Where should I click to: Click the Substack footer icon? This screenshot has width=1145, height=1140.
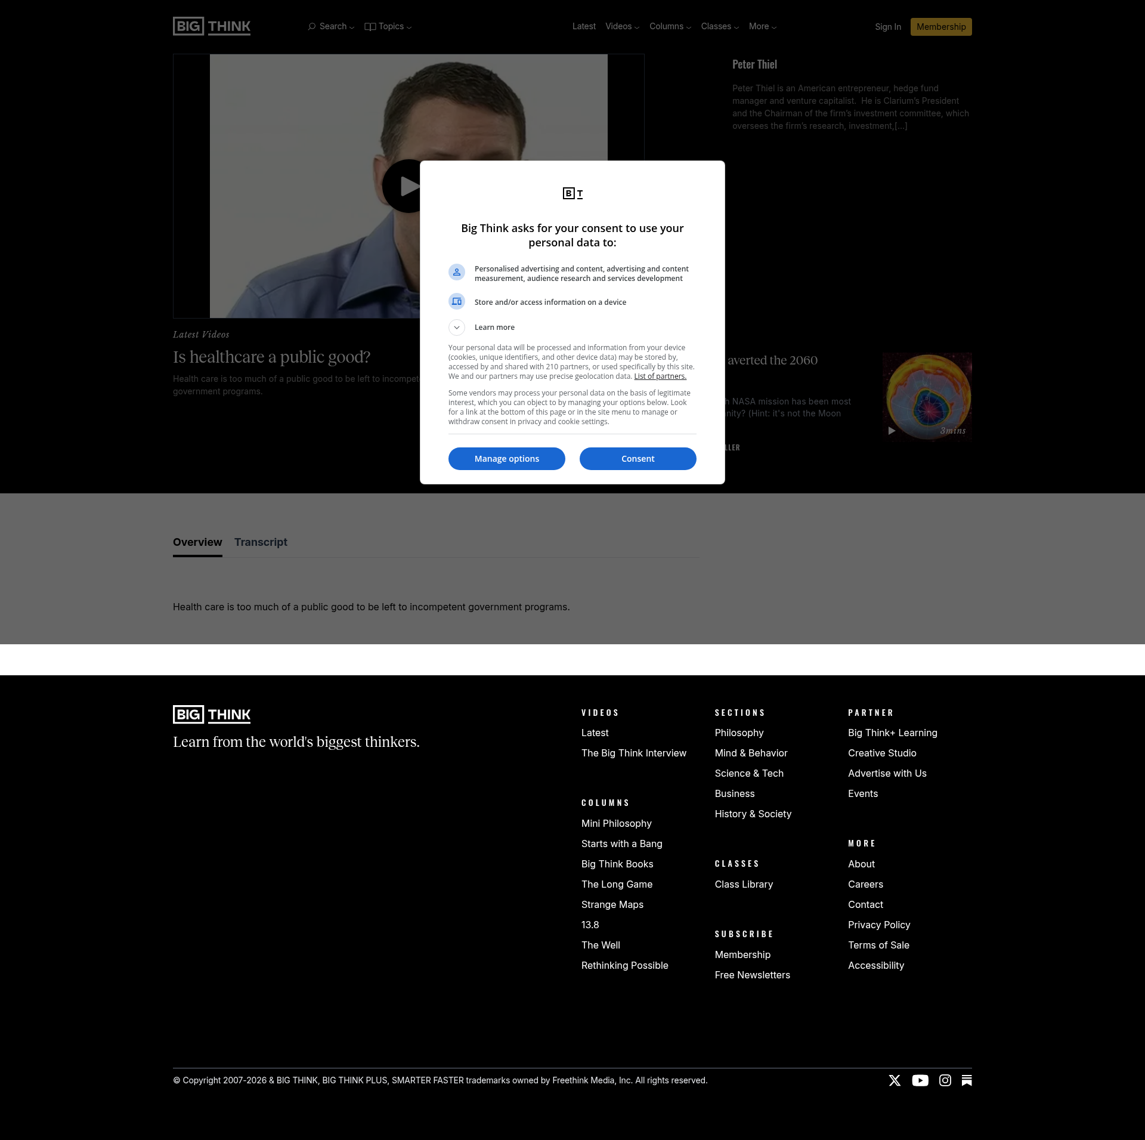967,1080
